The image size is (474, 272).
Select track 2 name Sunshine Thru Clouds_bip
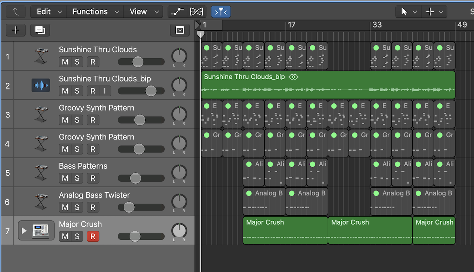click(105, 79)
